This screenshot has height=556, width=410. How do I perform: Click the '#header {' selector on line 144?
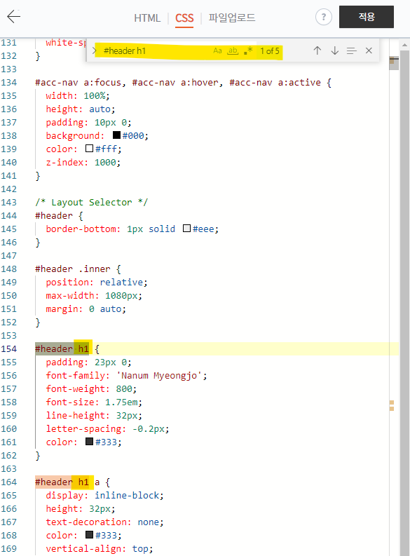point(59,215)
